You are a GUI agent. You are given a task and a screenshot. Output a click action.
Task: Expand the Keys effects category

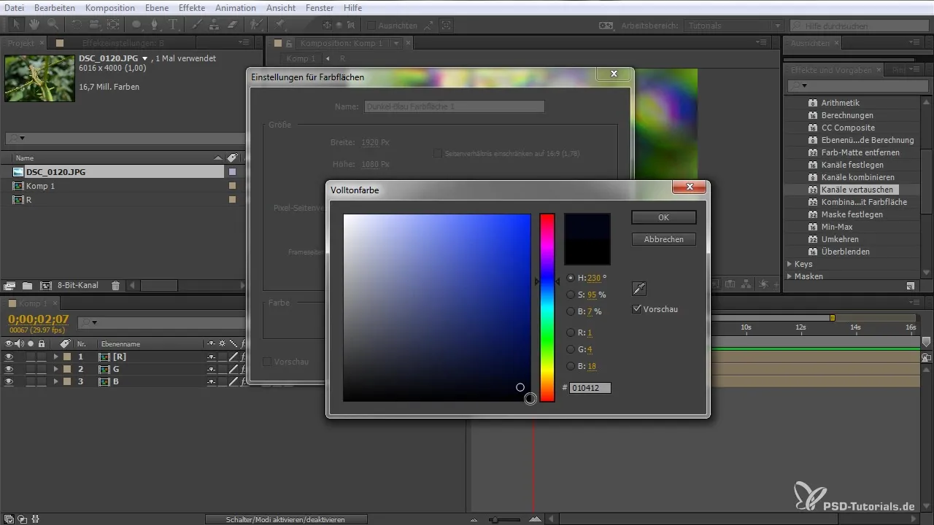(x=790, y=264)
